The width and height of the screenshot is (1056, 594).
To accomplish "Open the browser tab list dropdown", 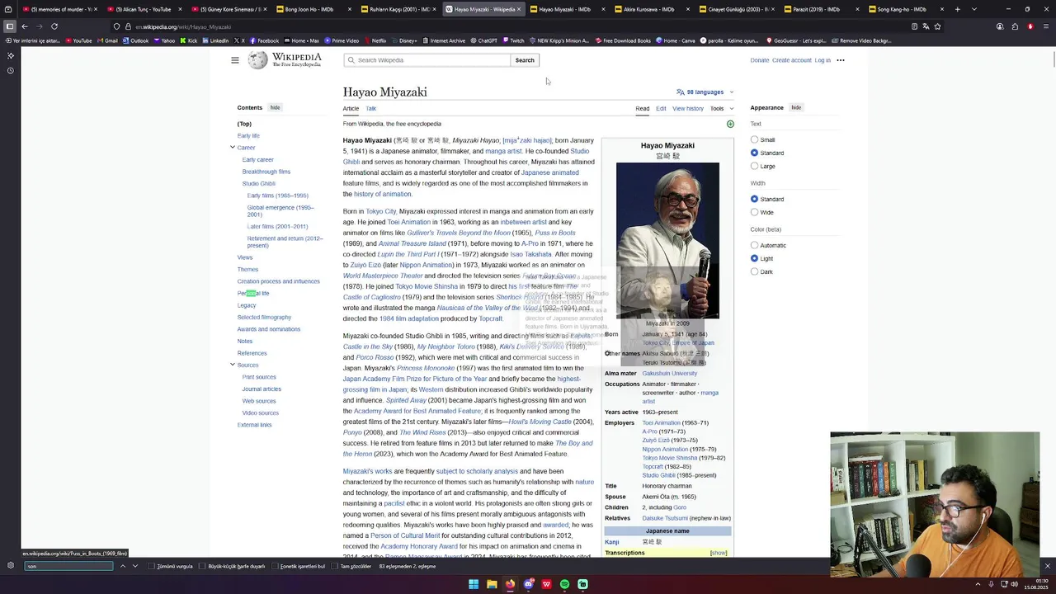I will tap(974, 9).
